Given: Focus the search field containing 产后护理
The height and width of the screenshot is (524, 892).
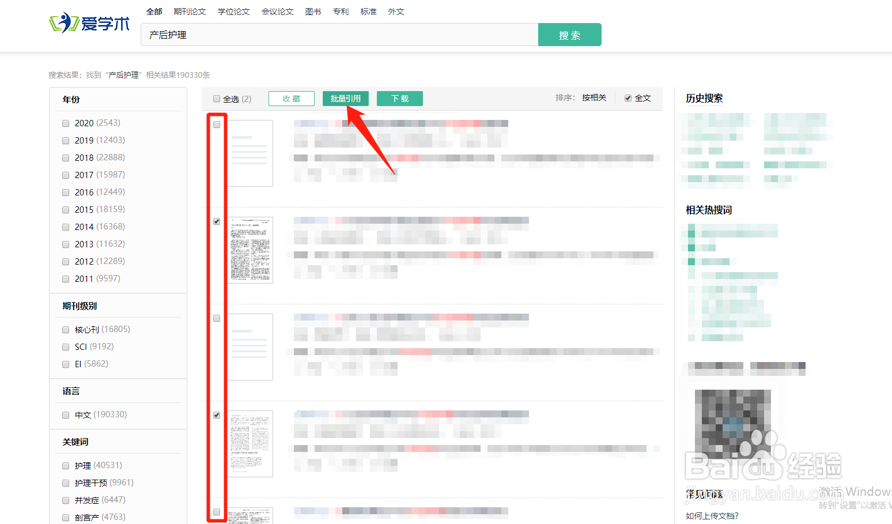Looking at the screenshot, I should pyautogui.click(x=339, y=35).
